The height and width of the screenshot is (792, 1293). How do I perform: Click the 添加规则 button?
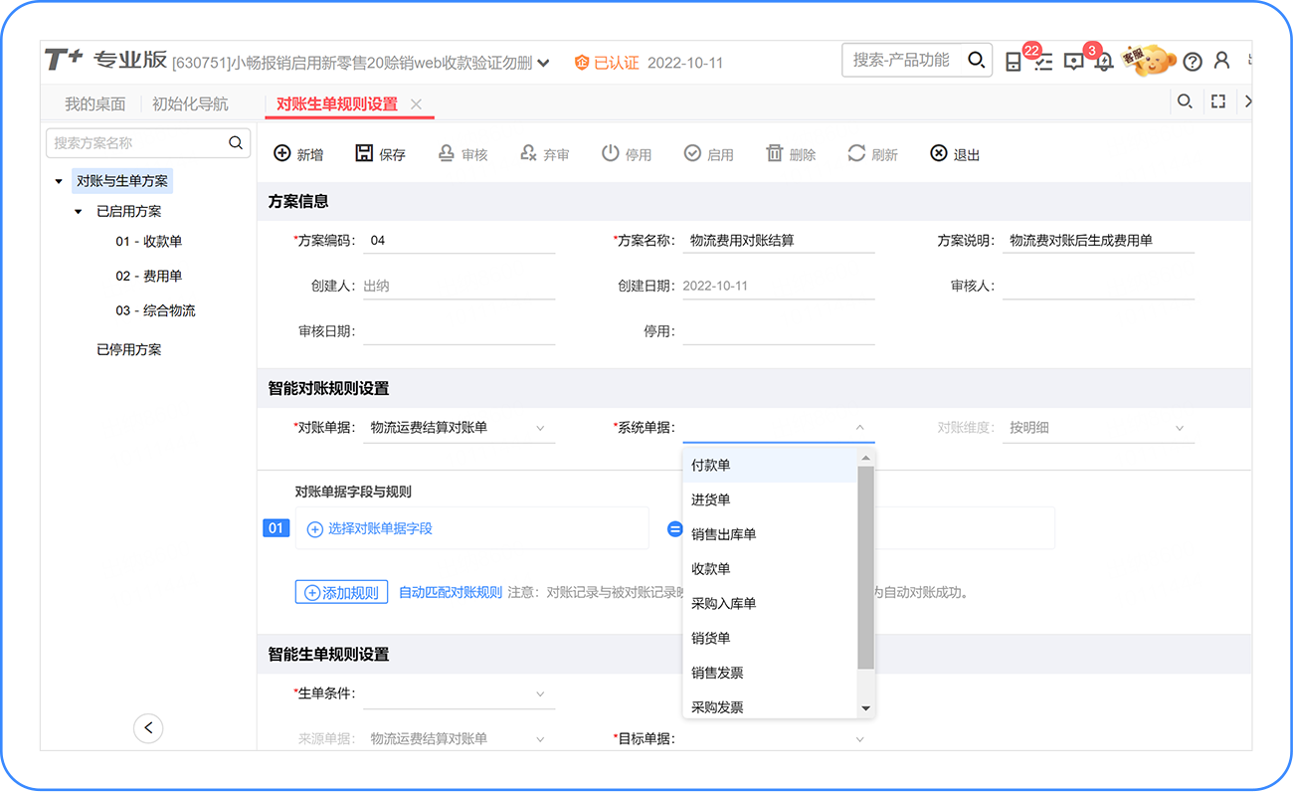coord(341,592)
